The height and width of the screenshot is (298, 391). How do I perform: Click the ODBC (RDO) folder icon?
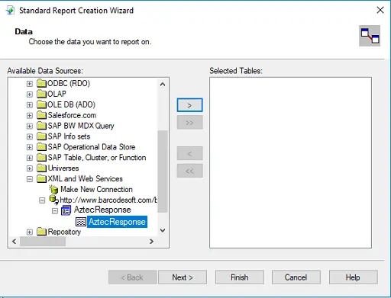(x=41, y=83)
